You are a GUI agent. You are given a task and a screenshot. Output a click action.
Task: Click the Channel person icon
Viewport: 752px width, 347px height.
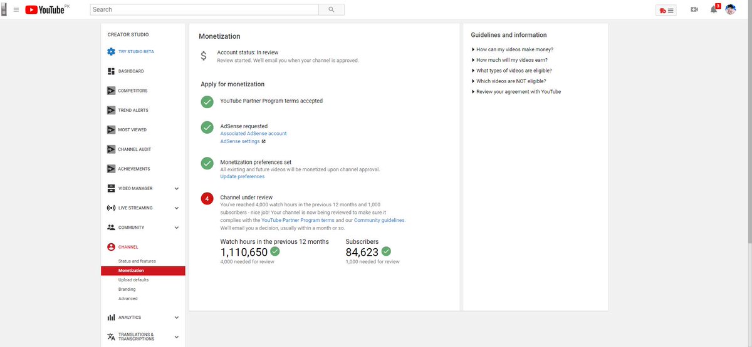[x=111, y=247]
